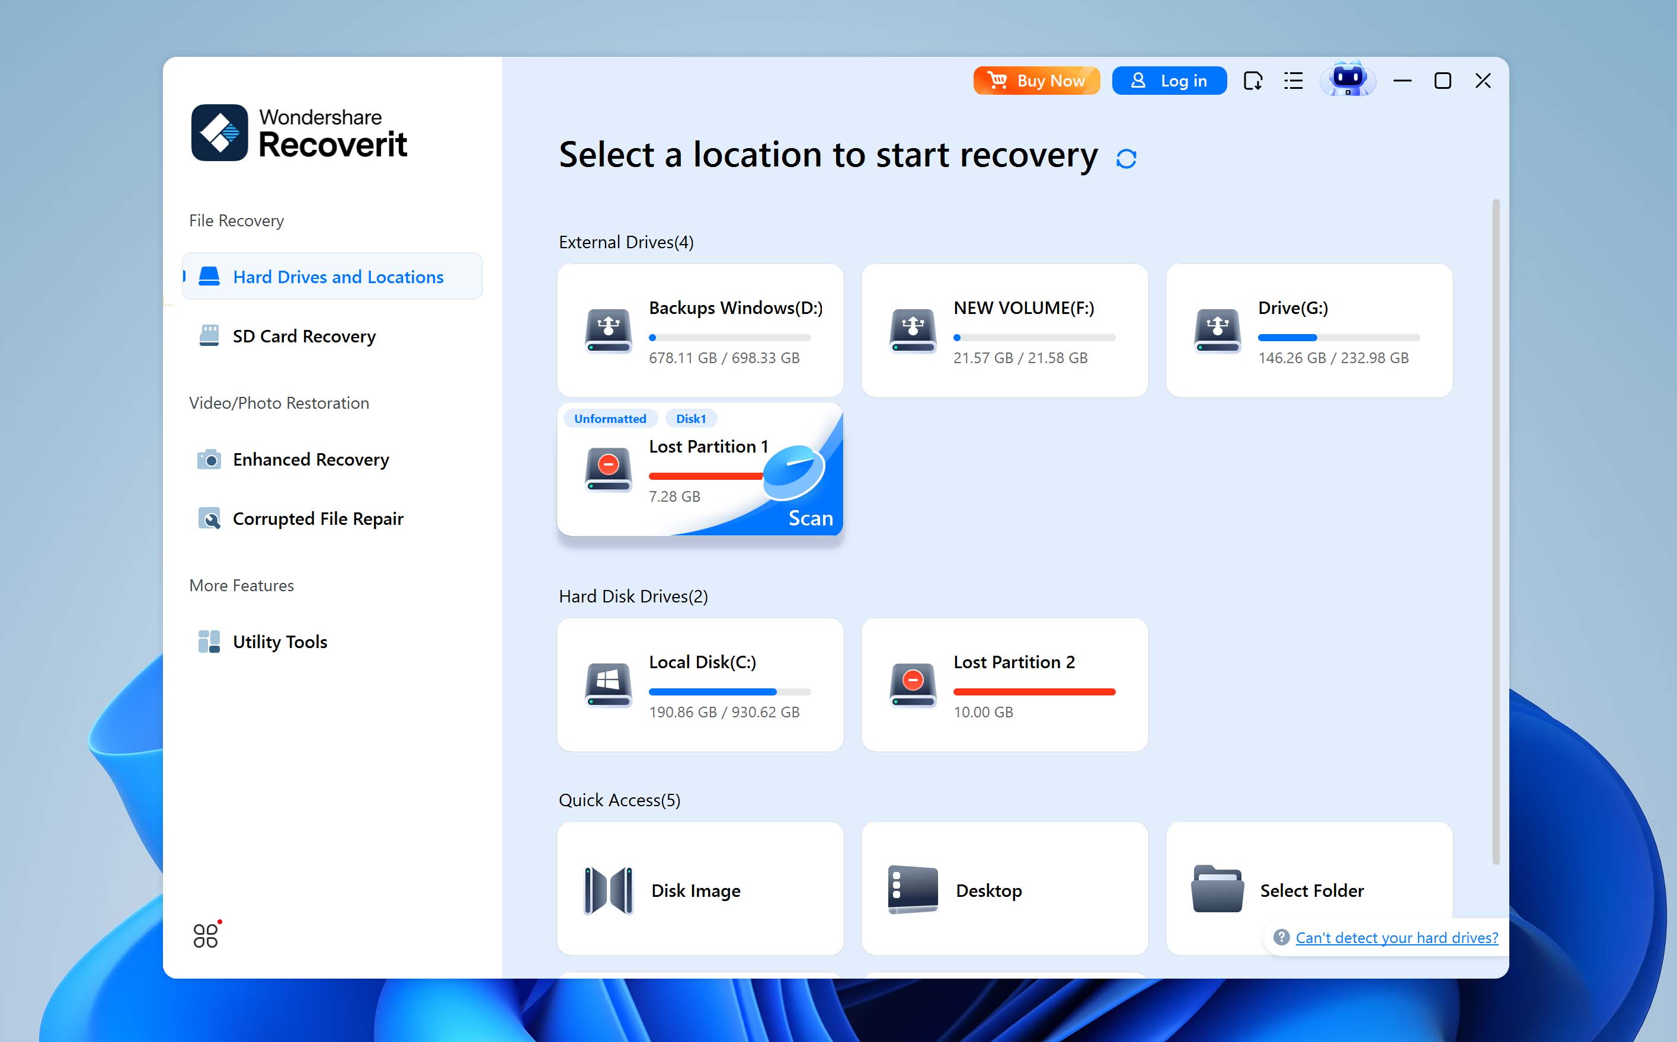
Task: Open SD Card Recovery
Action: [x=332, y=336]
